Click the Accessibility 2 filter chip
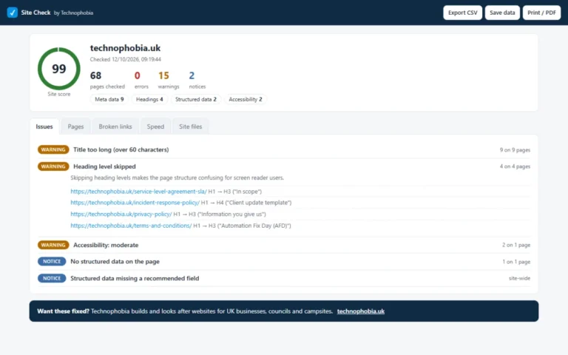 (x=246, y=99)
